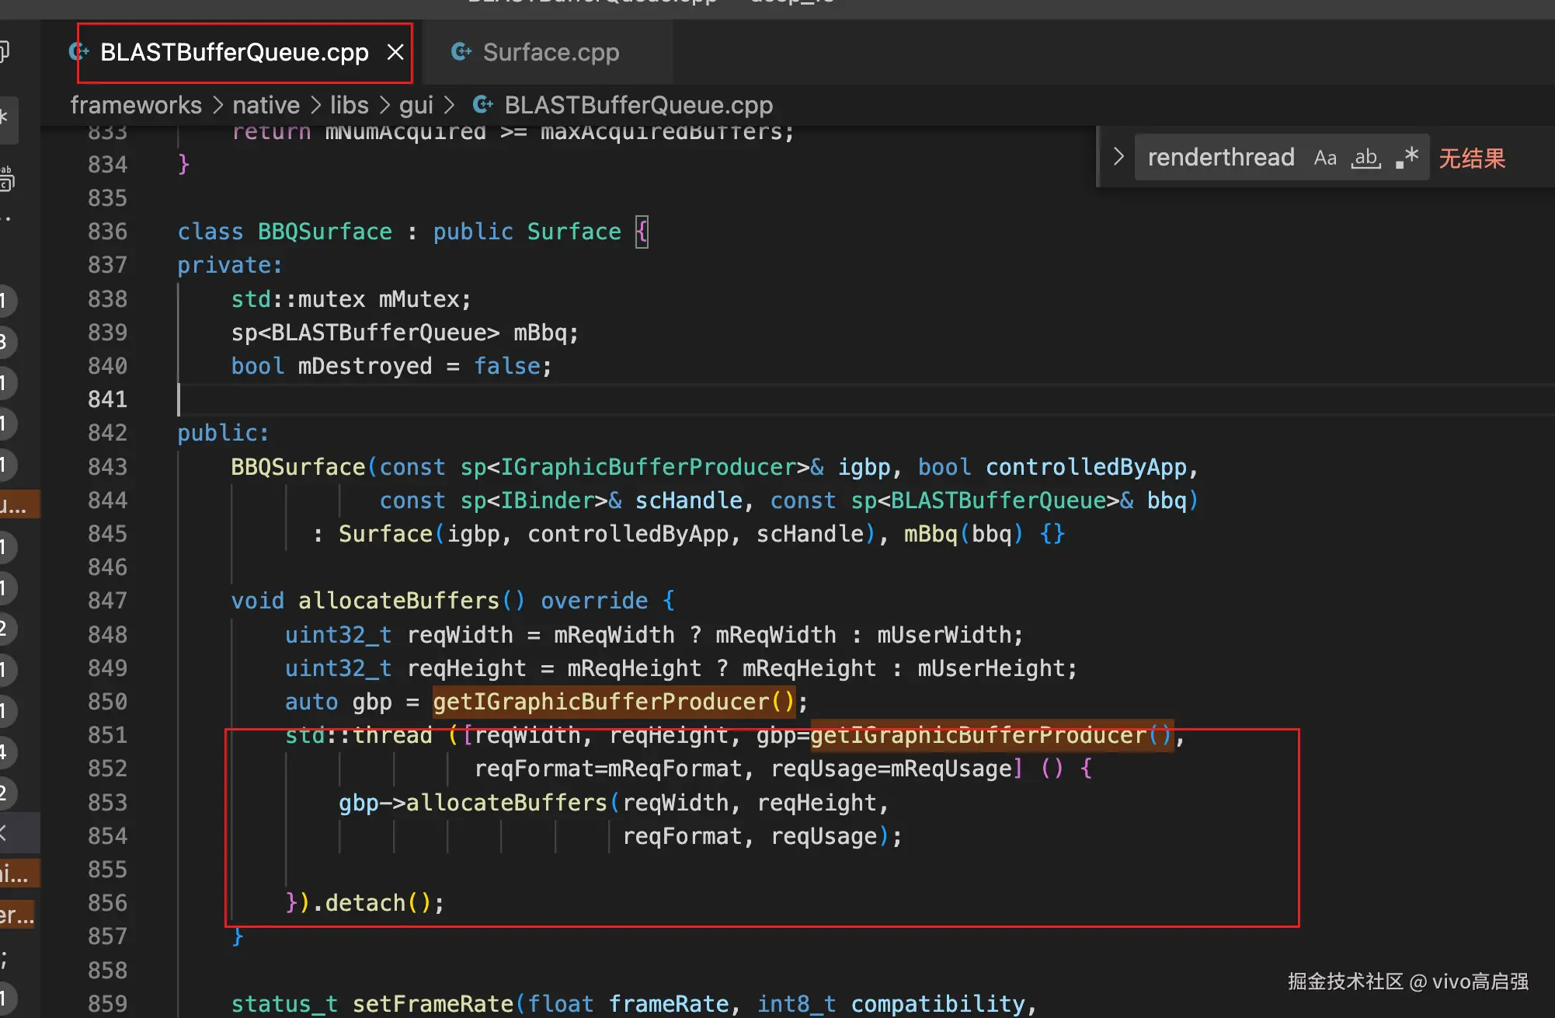Screen dimensions: 1555x1018
Task: Open the native breadcrumb folder
Action: [x=266, y=105]
